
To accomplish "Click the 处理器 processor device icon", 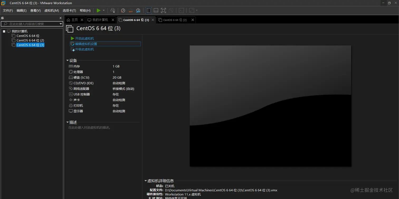I will click(x=71, y=72).
